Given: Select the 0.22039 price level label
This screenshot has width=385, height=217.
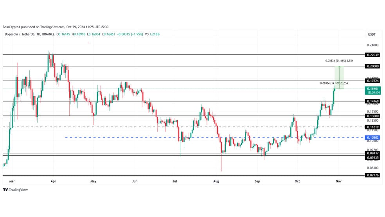Looking at the screenshot, I should [372, 55].
